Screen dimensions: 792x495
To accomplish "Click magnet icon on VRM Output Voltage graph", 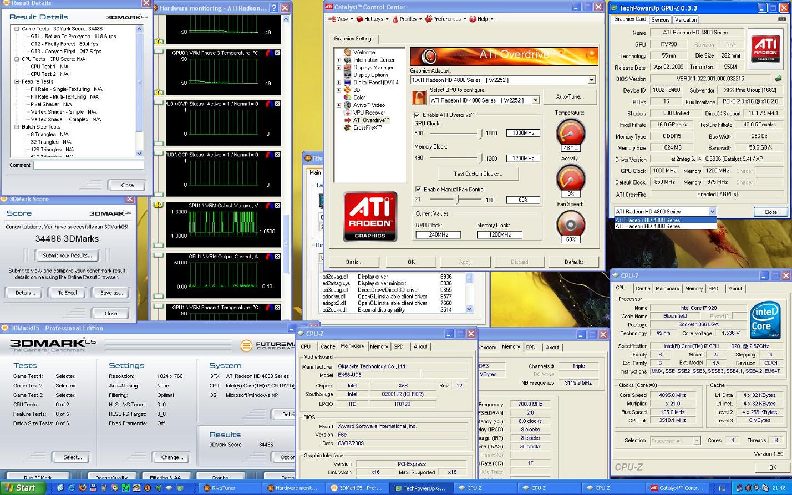I will (x=269, y=206).
